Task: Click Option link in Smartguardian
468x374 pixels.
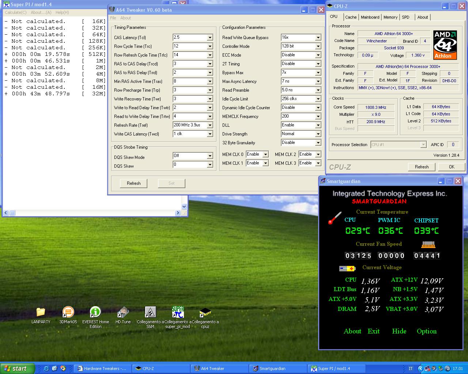Action: 427,331
